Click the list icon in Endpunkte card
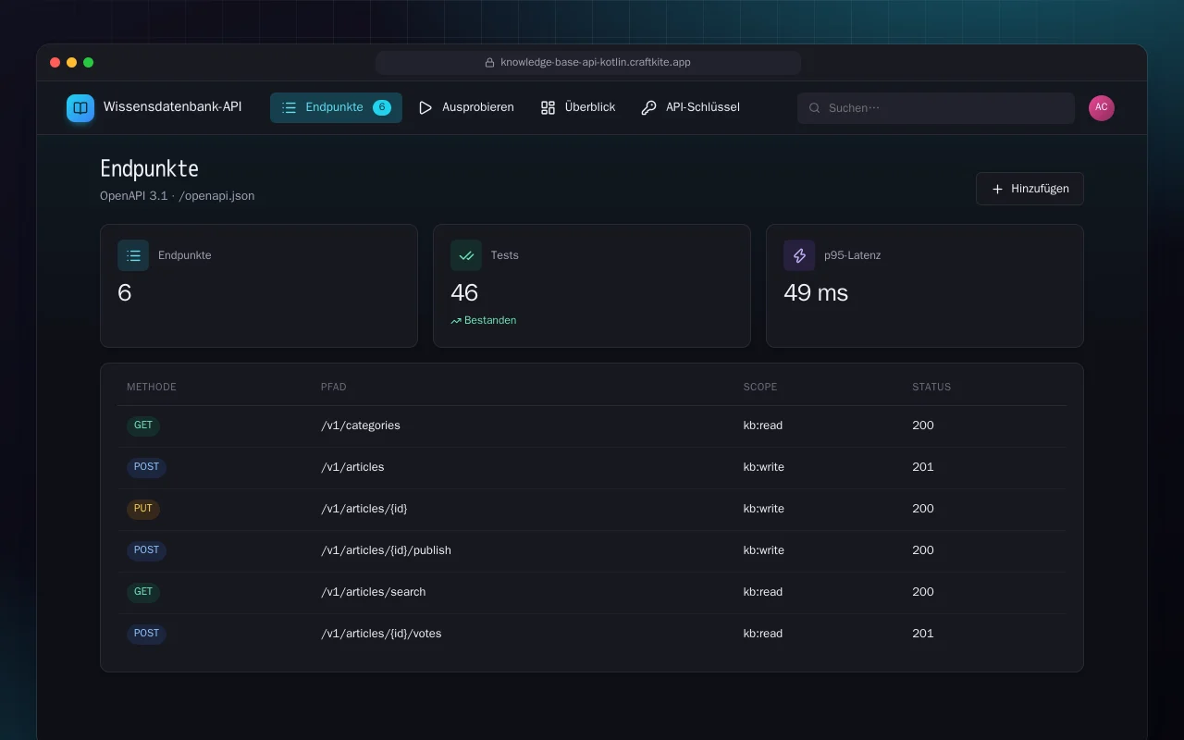This screenshot has height=740, width=1184. pyautogui.click(x=133, y=255)
